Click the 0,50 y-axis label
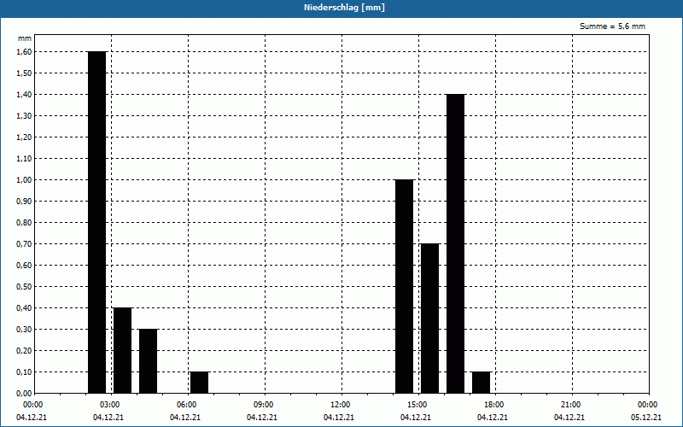This screenshot has height=427, width=683. pyautogui.click(x=24, y=286)
